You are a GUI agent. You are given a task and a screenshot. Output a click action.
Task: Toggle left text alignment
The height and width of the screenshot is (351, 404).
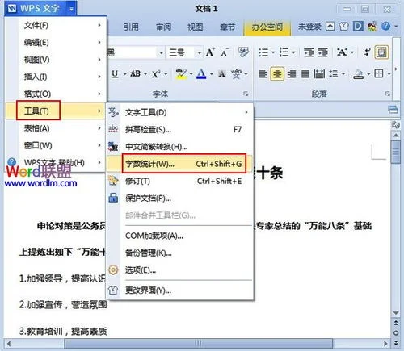pyautogui.click(x=263, y=73)
